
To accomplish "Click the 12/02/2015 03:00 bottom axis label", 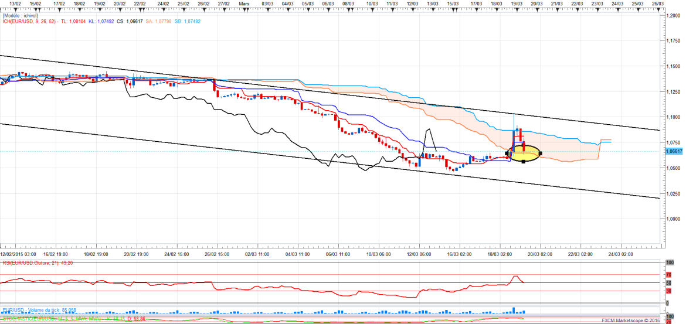I will point(18,254).
